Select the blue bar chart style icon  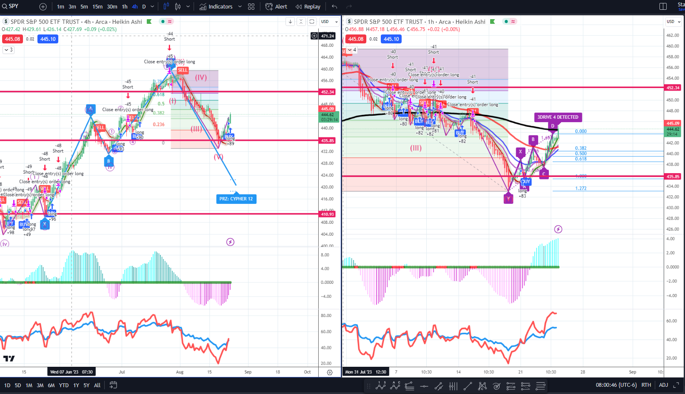(166, 6)
